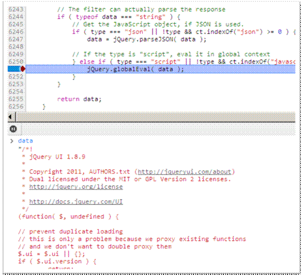The image size is (303, 277).
Task: Click the 'this is only a problem' comment line
Action: tap(132, 239)
